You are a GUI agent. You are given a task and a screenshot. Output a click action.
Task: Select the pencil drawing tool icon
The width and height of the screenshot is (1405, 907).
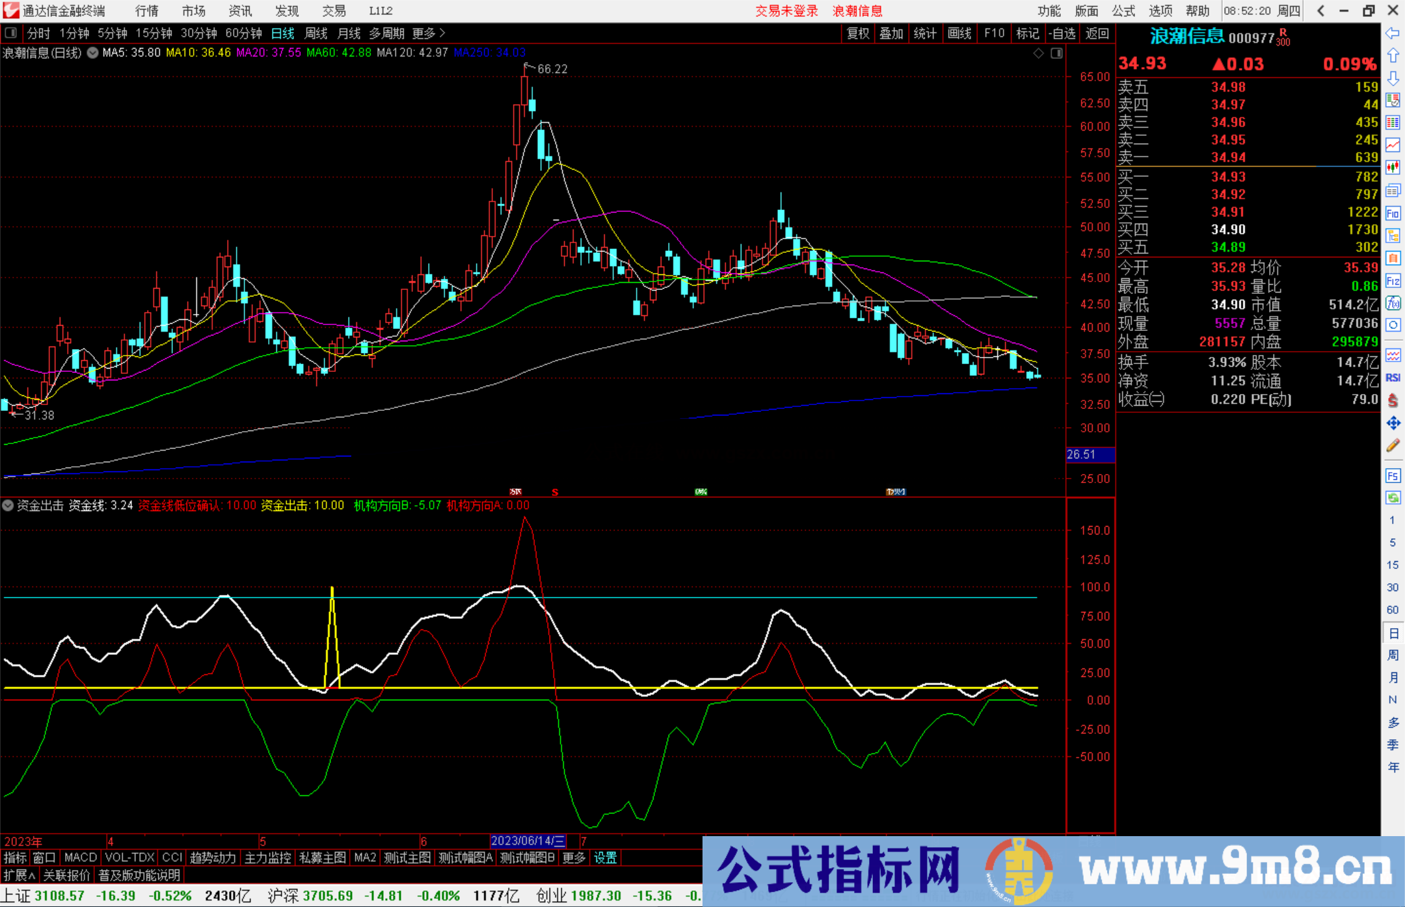click(x=1393, y=445)
